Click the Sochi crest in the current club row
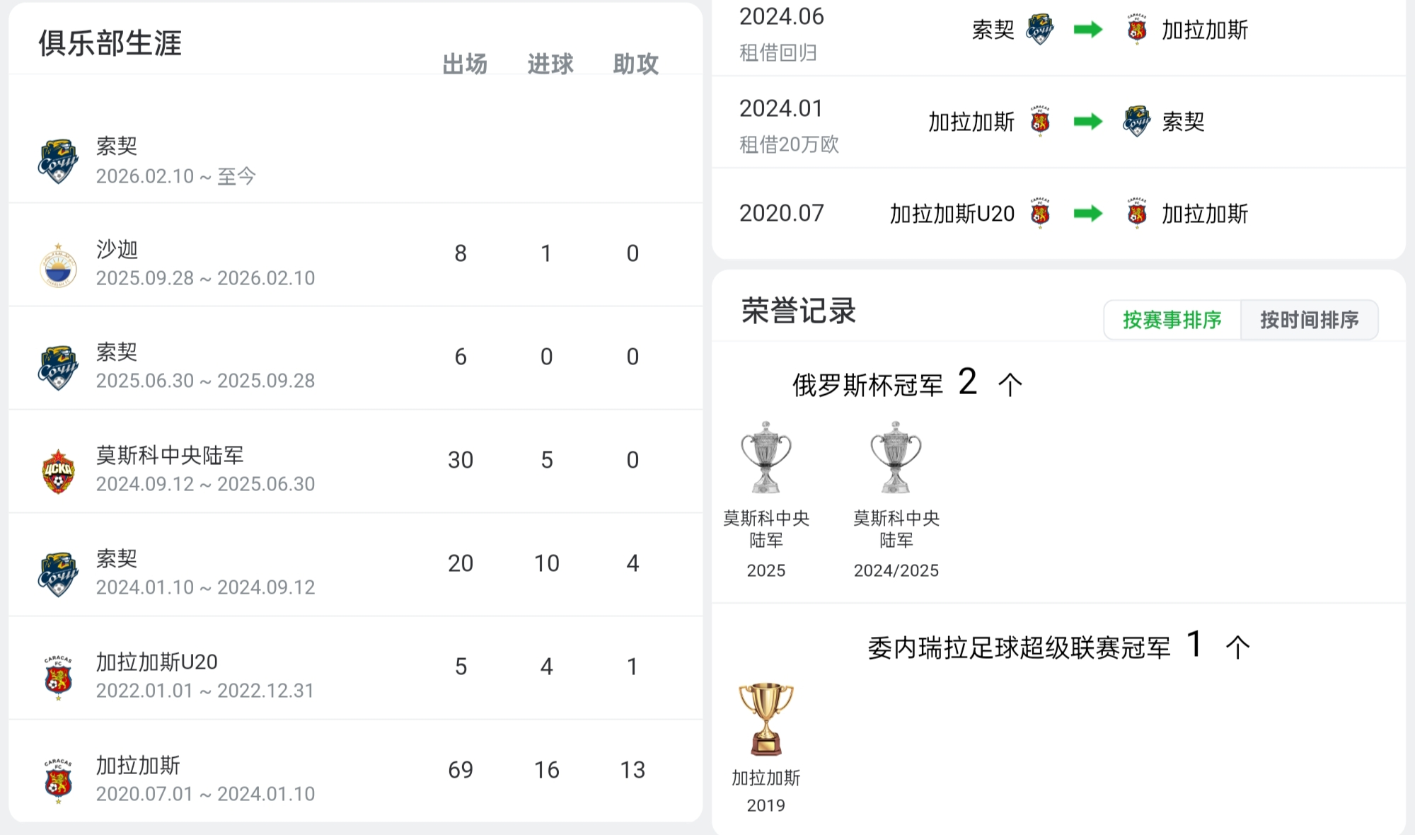Image resolution: width=1415 pixels, height=835 pixels. (58, 161)
